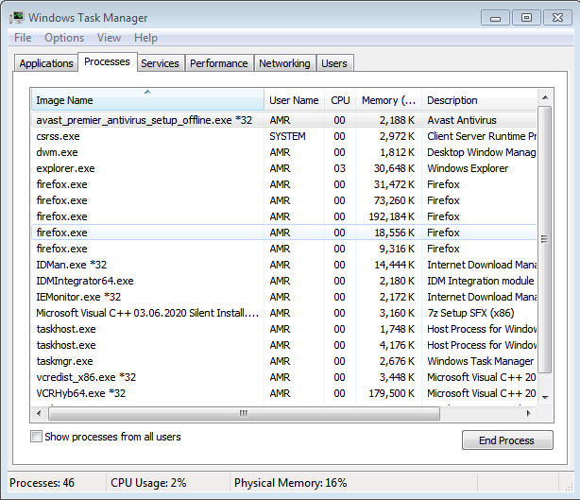Select the csrss.exe process row
This screenshot has height=500, width=580.
(x=284, y=136)
